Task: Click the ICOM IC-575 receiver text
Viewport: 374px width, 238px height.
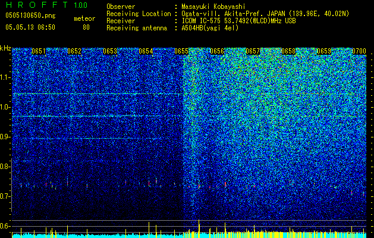Action: point(239,21)
